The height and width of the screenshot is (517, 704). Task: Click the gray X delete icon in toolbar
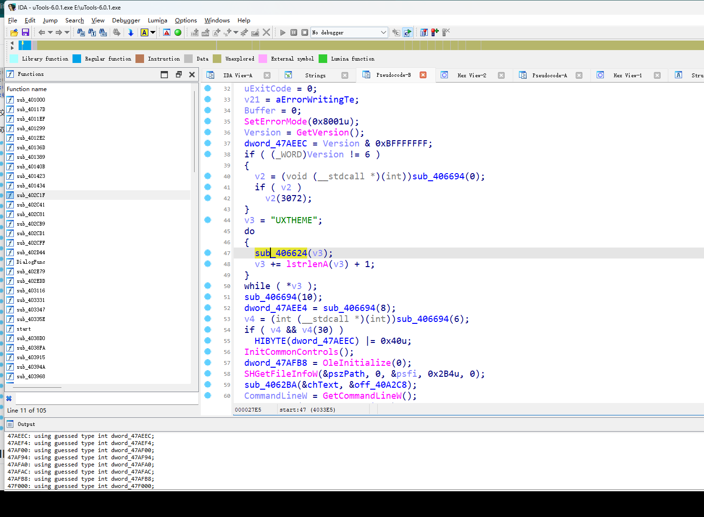pos(267,32)
